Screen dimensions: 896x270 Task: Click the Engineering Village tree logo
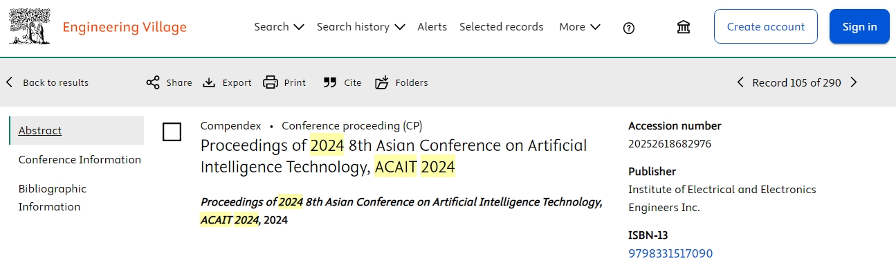29,27
